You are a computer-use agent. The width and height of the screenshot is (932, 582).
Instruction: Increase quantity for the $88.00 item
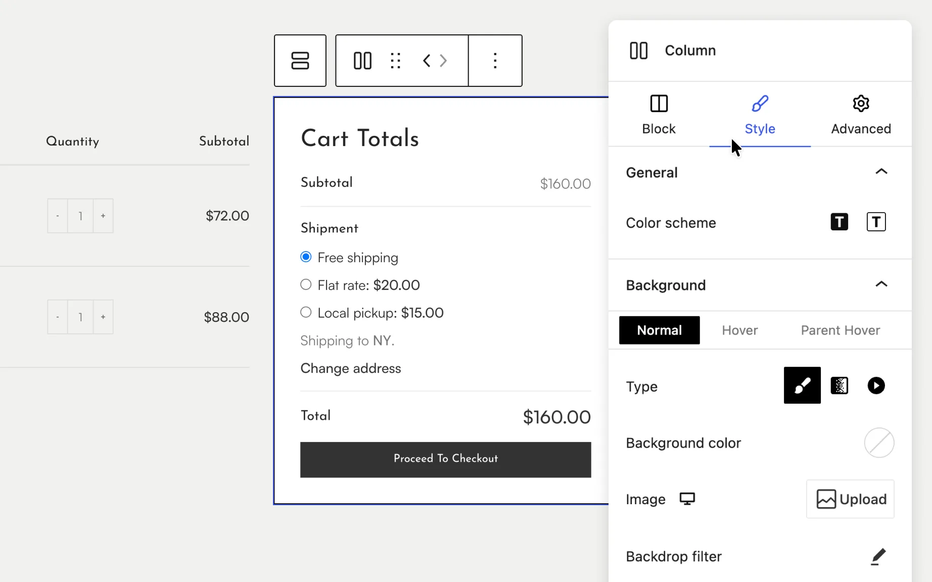pos(103,317)
